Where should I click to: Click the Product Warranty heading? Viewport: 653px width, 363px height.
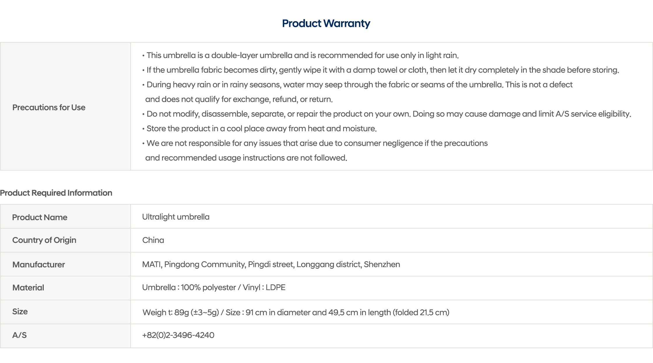[326, 23]
